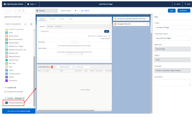Viewport: 192px width, 117px height.
Task: Open the activity filter dropdown arrow
Action: [x=109, y=36]
